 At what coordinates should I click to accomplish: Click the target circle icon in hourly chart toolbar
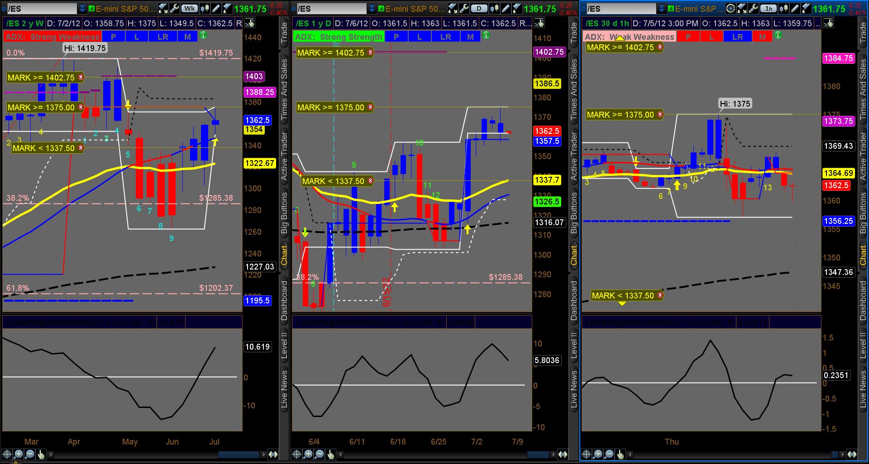[x=731, y=9]
